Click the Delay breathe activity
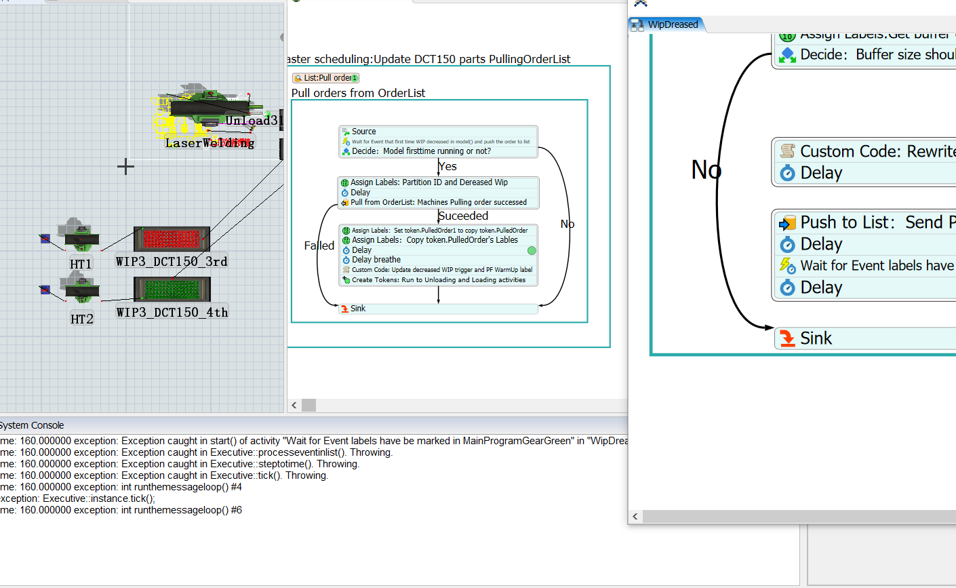The width and height of the screenshot is (956, 588). pyautogui.click(x=376, y=260)
